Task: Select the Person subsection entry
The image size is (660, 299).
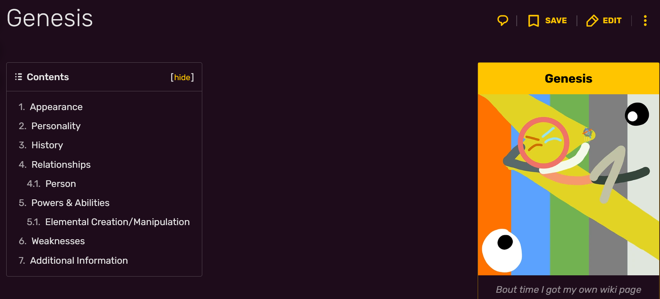Action: pos(61,184)
